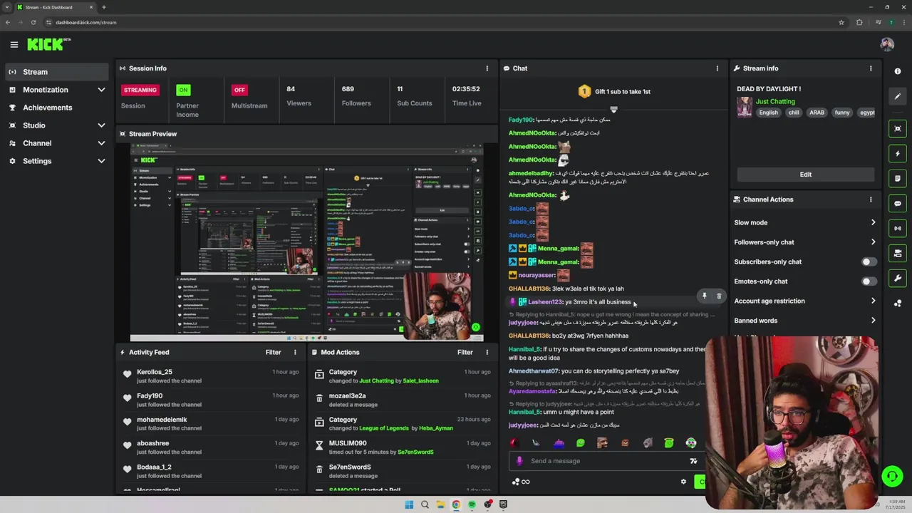
Task: Open taskbar search
Action: pyautogui.click(x=425, y=504)
